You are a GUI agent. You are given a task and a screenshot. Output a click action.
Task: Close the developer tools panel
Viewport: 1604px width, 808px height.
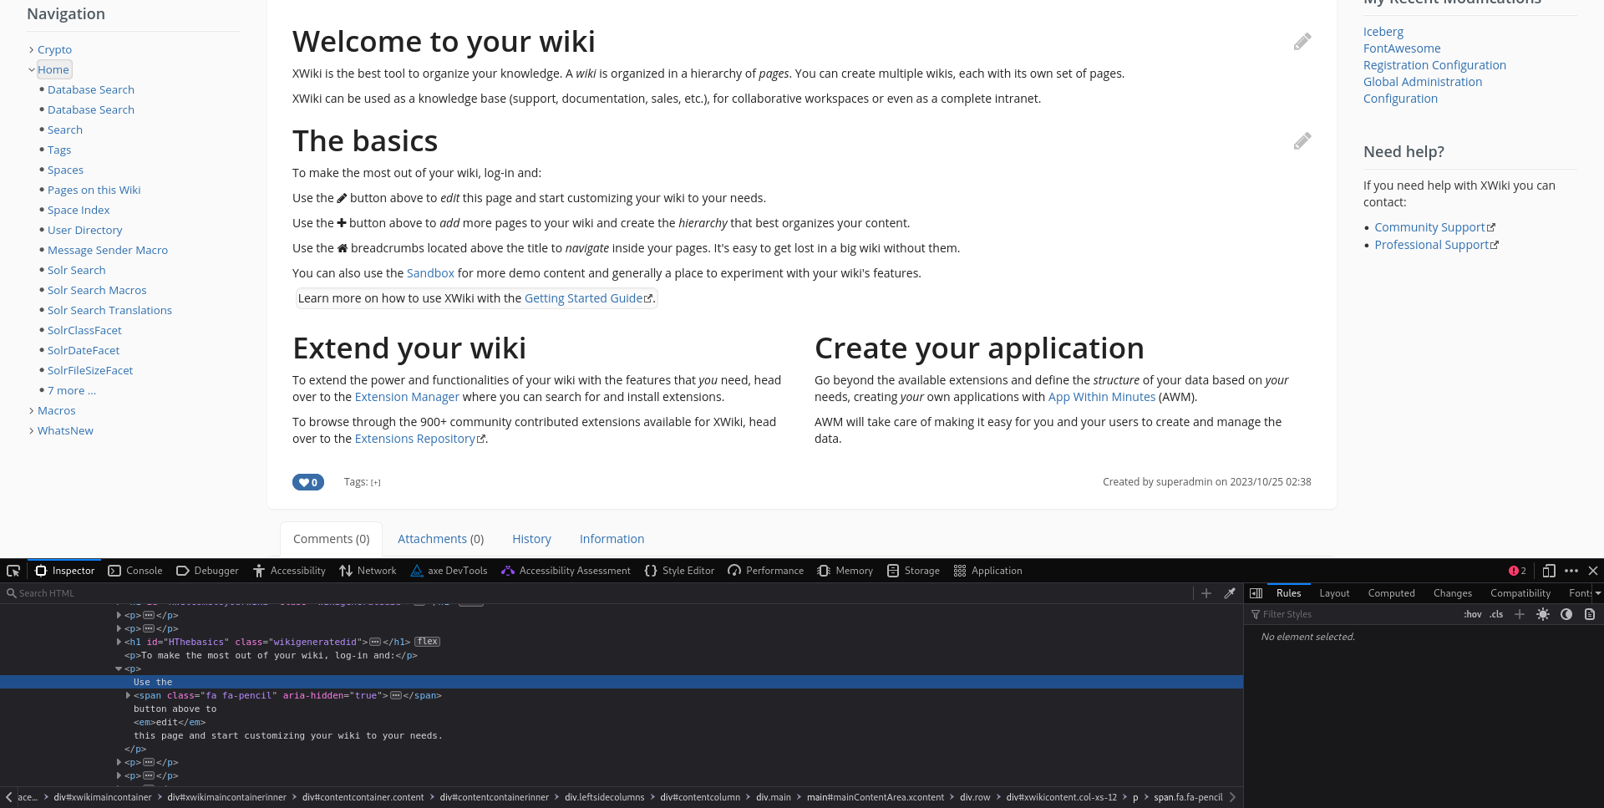(1593, 571)
